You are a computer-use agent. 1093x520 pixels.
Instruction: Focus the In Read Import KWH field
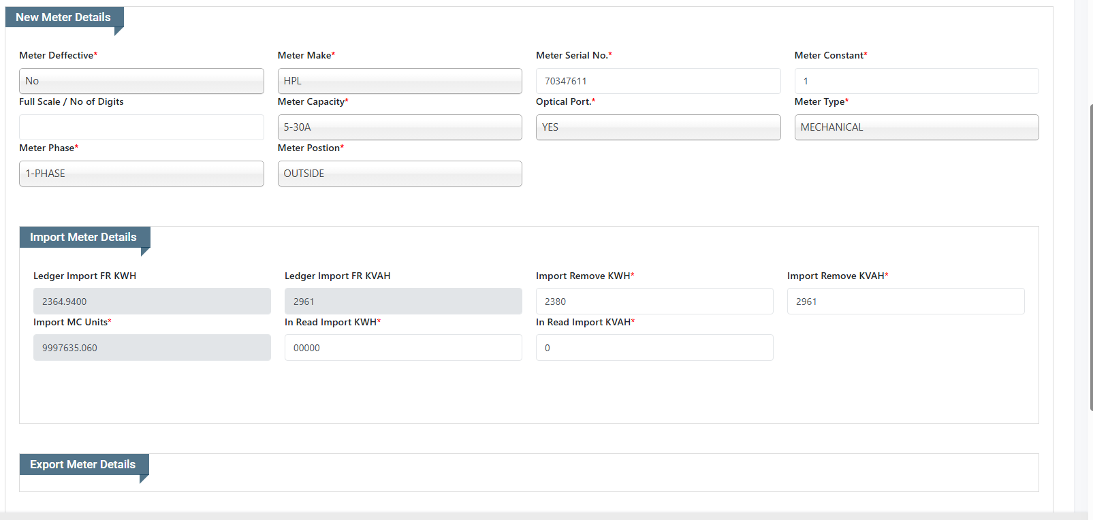402,348
